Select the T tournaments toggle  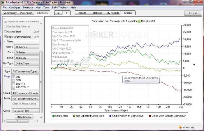coord(66,13)
